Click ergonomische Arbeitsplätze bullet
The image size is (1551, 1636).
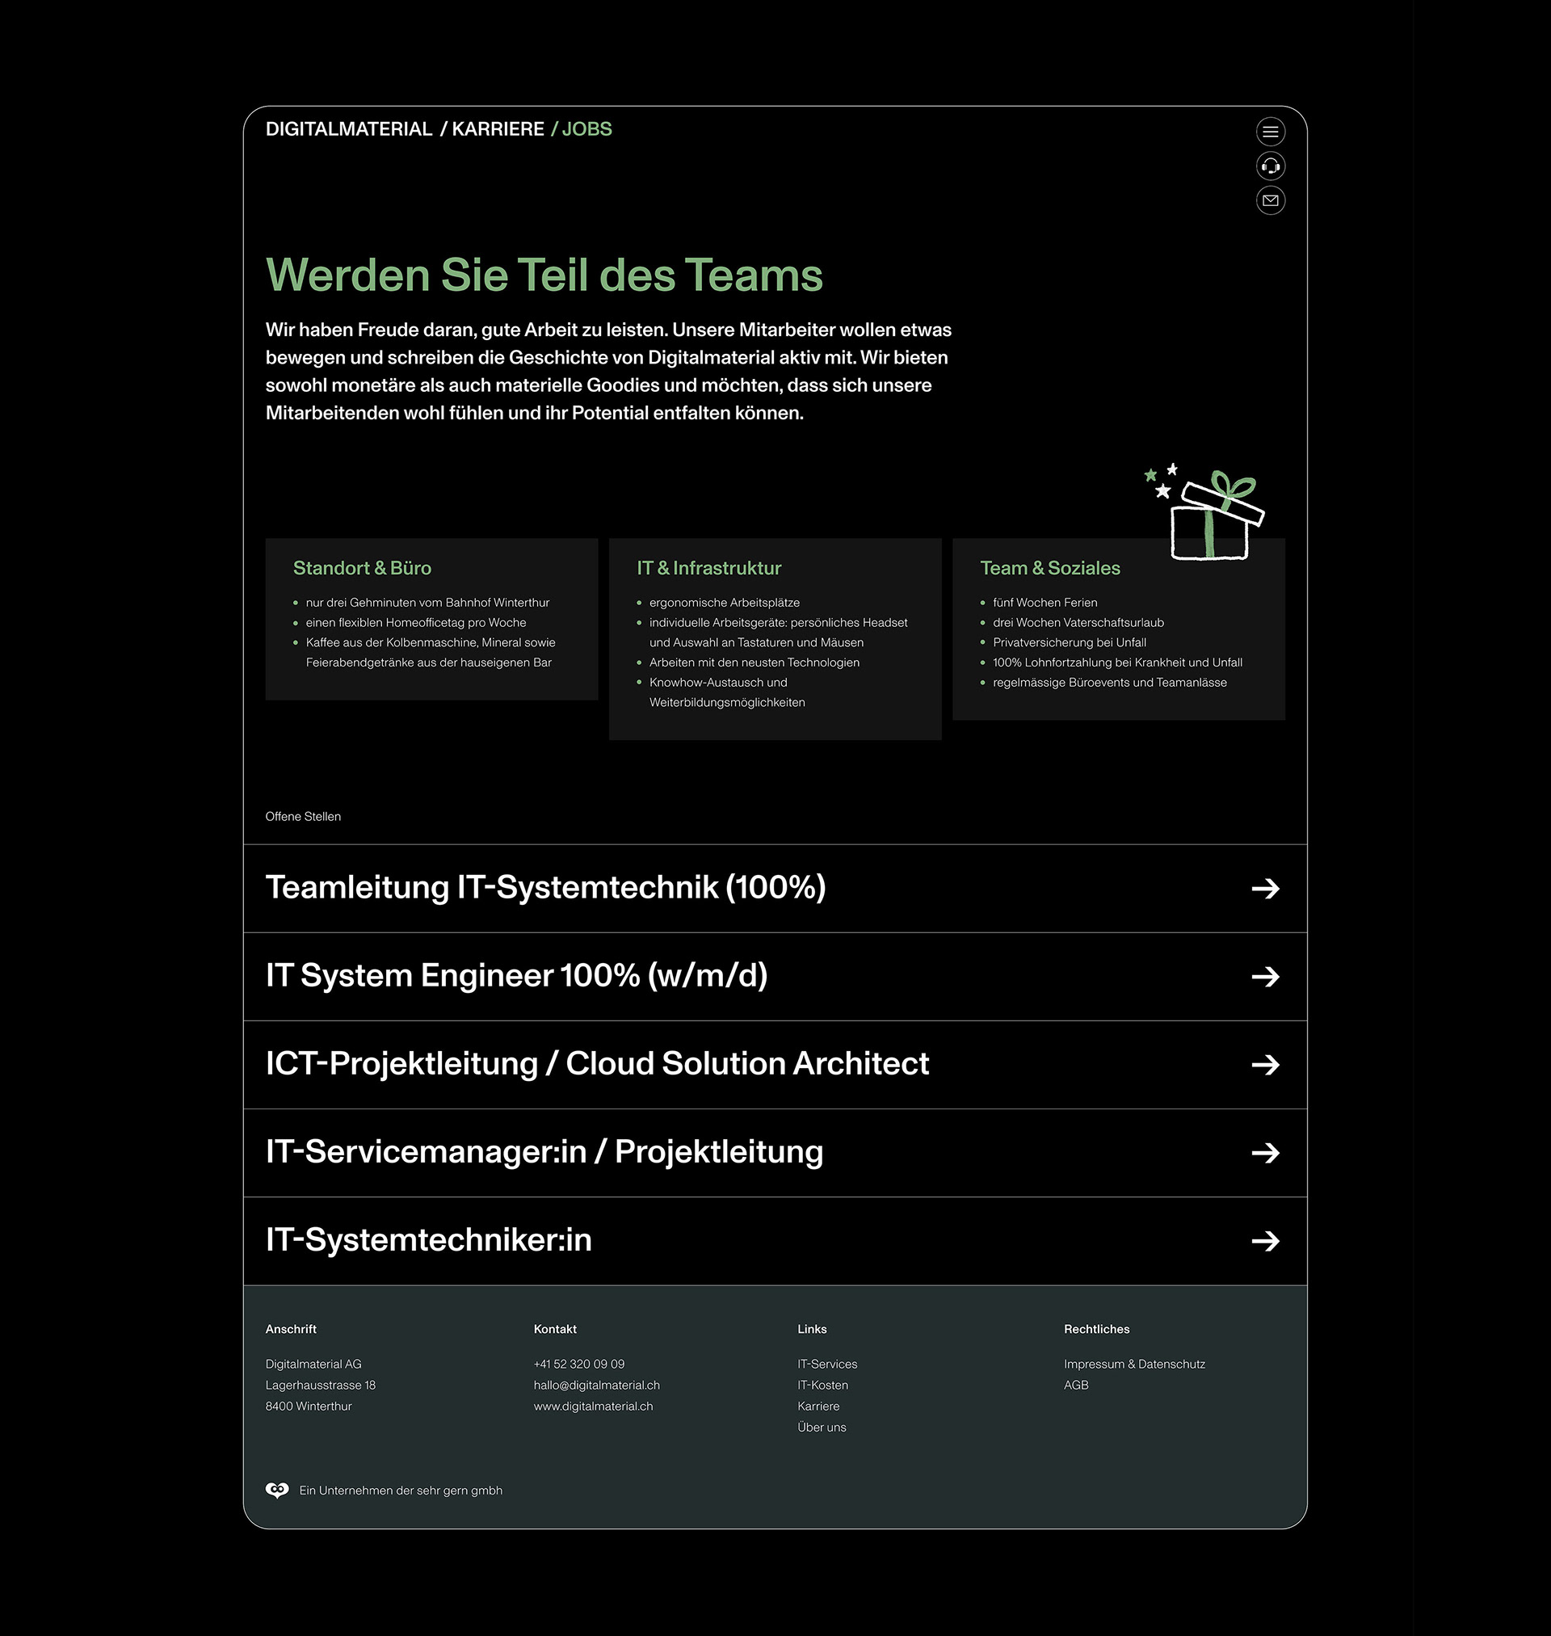point(725,603)
